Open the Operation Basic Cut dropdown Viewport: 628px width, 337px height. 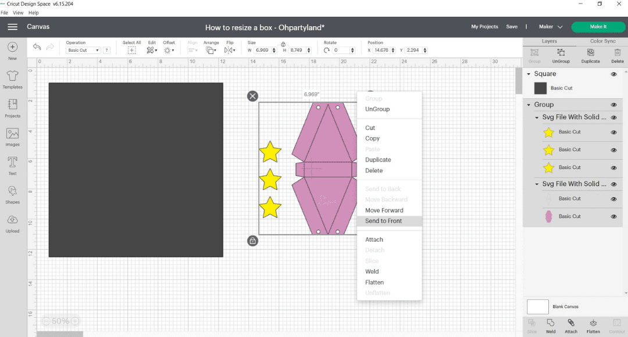(x=83, y=50)
